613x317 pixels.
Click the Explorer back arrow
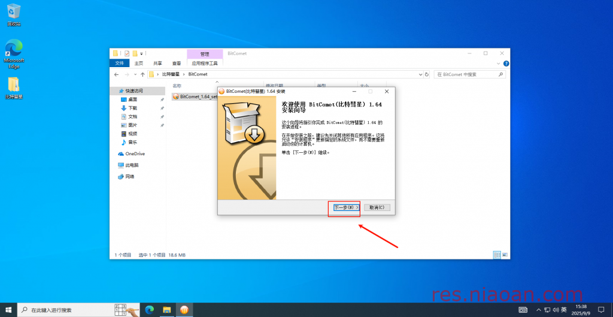[x=117, y=74]
